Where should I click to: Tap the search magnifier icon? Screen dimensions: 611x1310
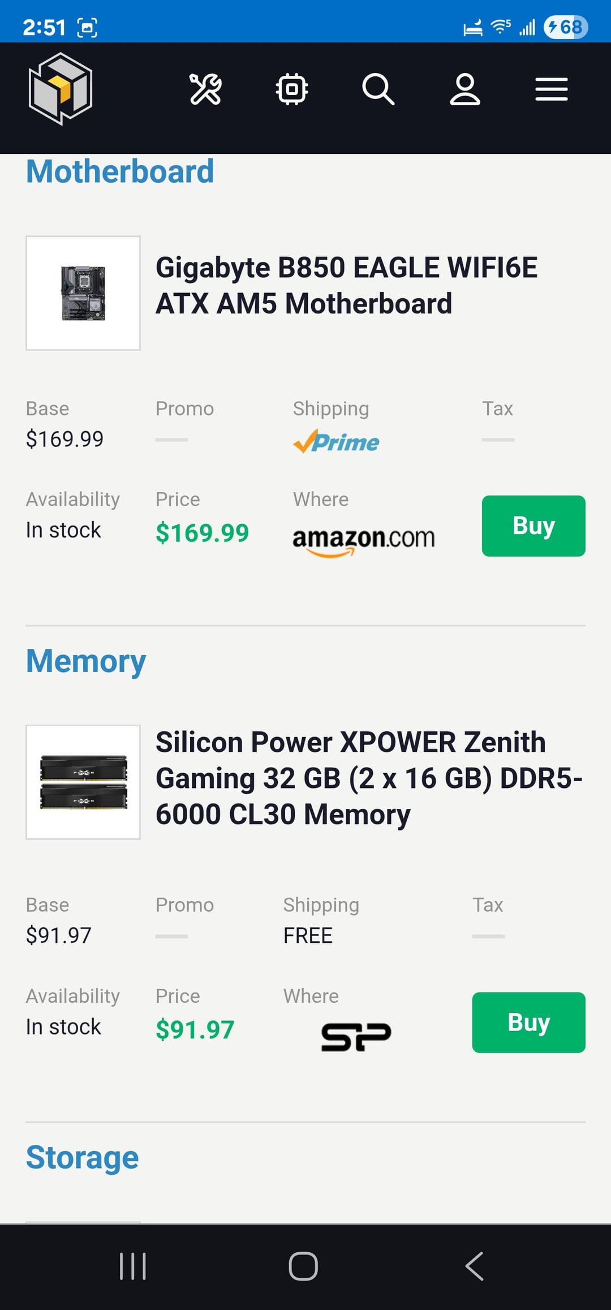pos(378,89)
